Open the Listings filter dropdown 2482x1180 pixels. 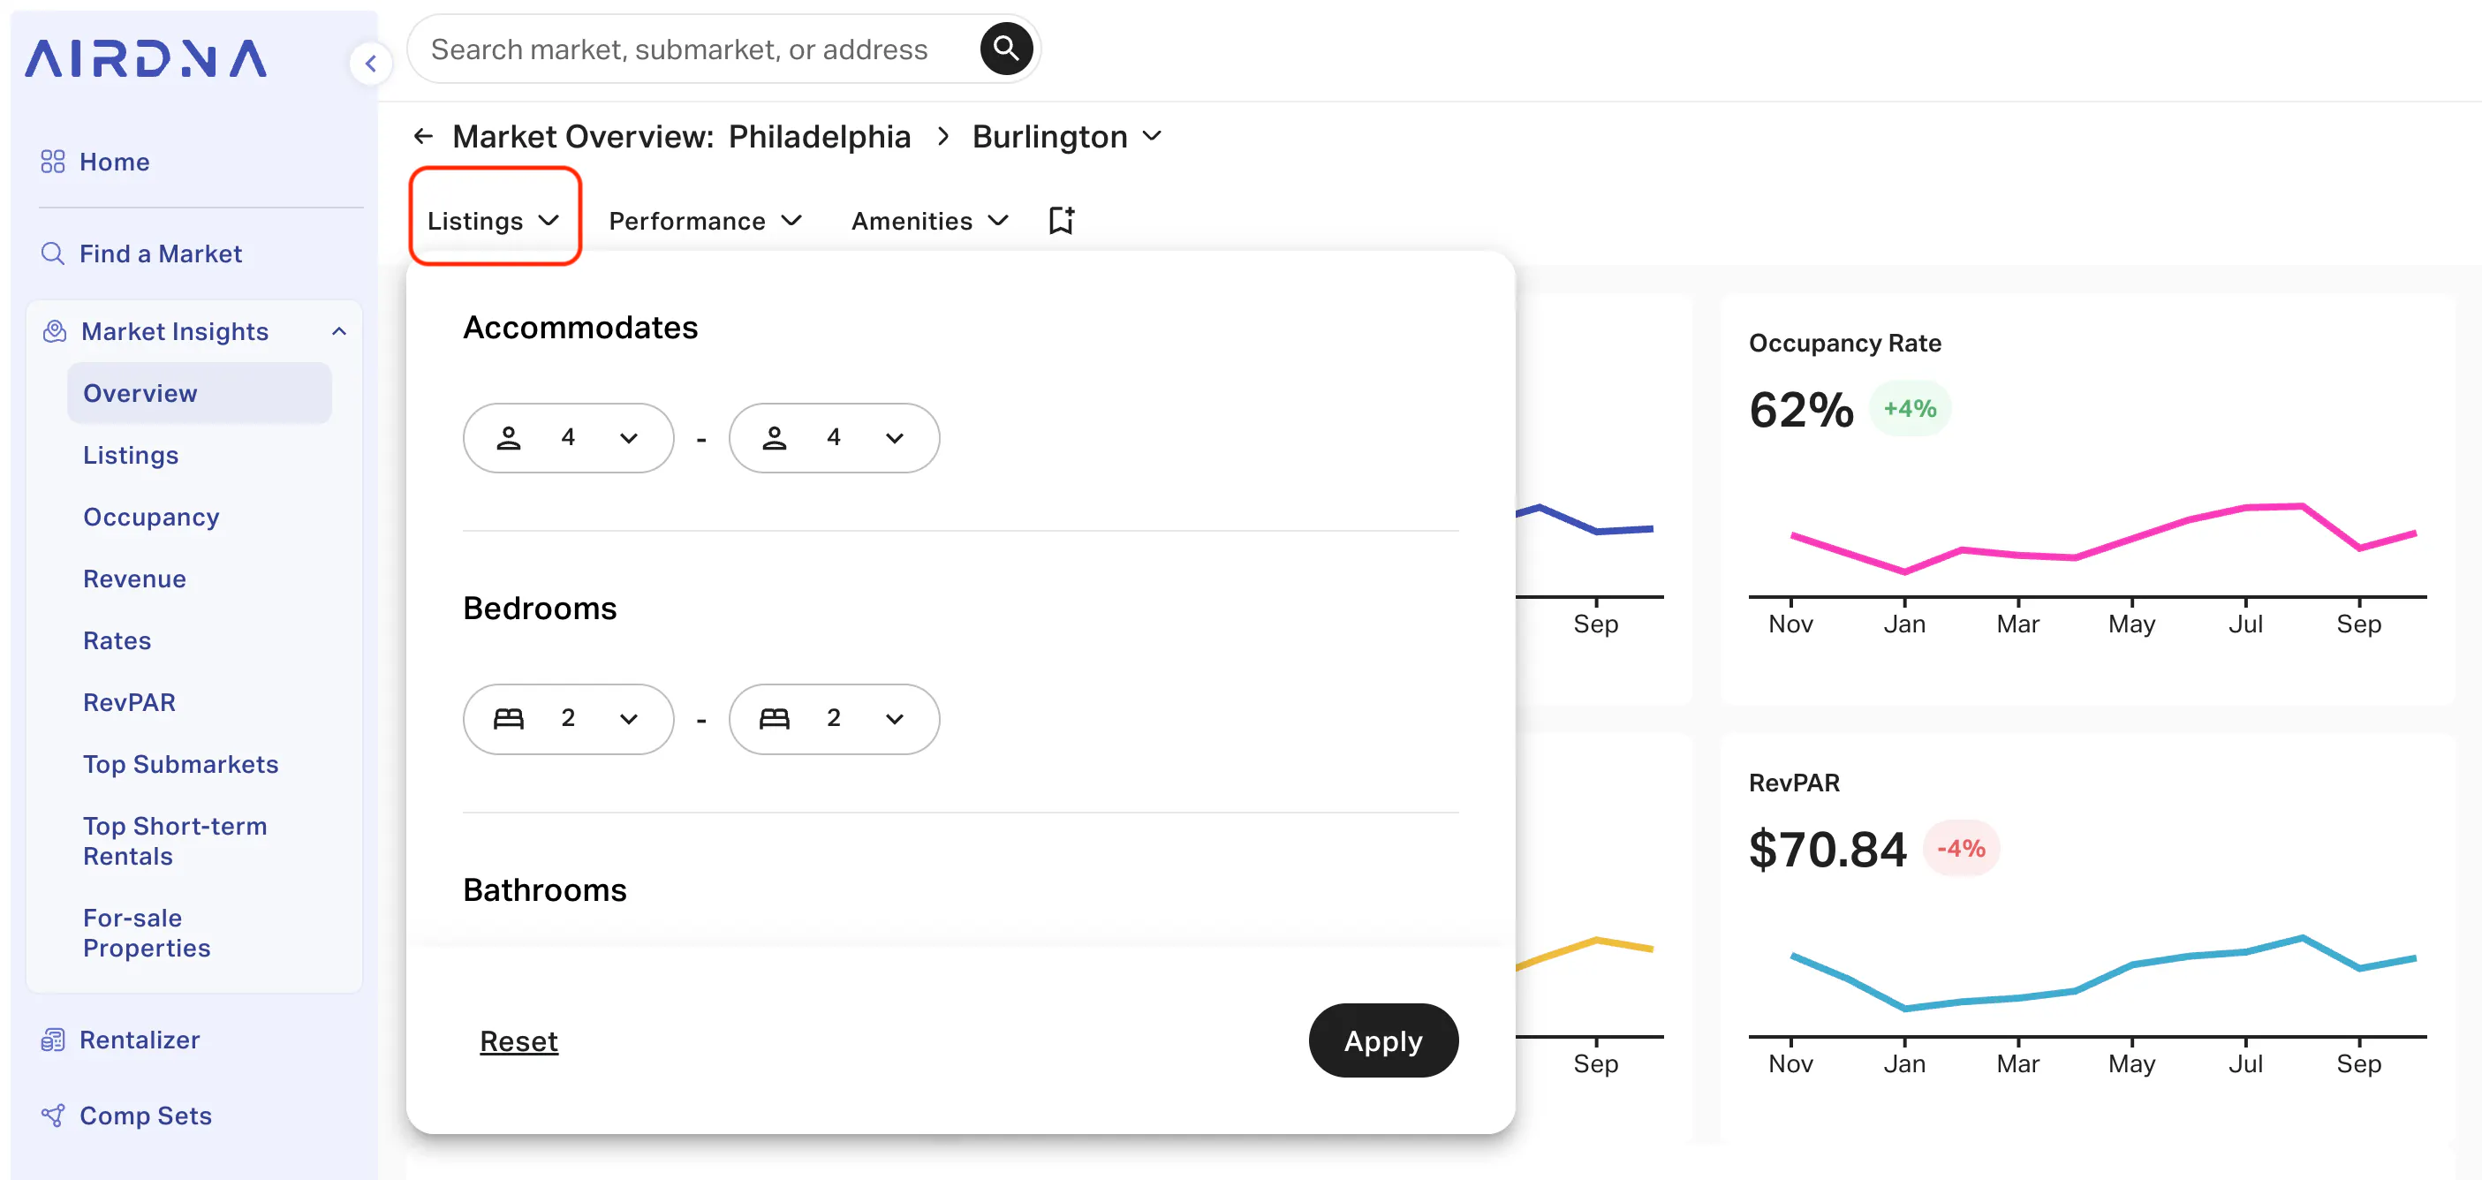tap(495, 221)
